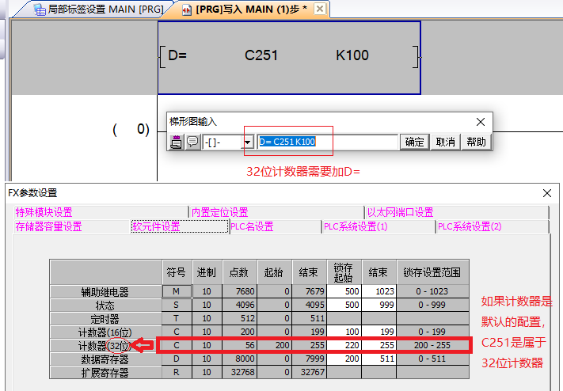The height and width of the screenshot is (391, 563).
Task: Click latch start field for 辅助继电器 row
Action: (344, 291)
